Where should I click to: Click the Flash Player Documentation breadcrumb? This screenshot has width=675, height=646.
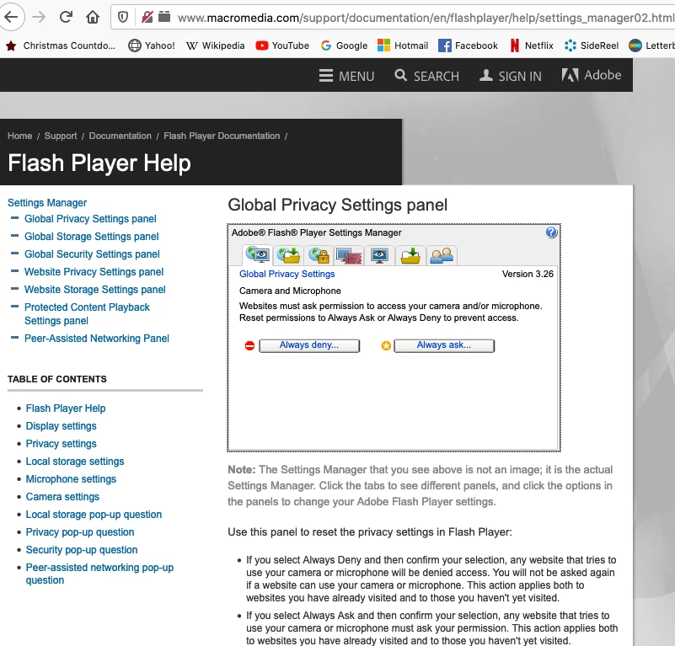tap(222, 136)
